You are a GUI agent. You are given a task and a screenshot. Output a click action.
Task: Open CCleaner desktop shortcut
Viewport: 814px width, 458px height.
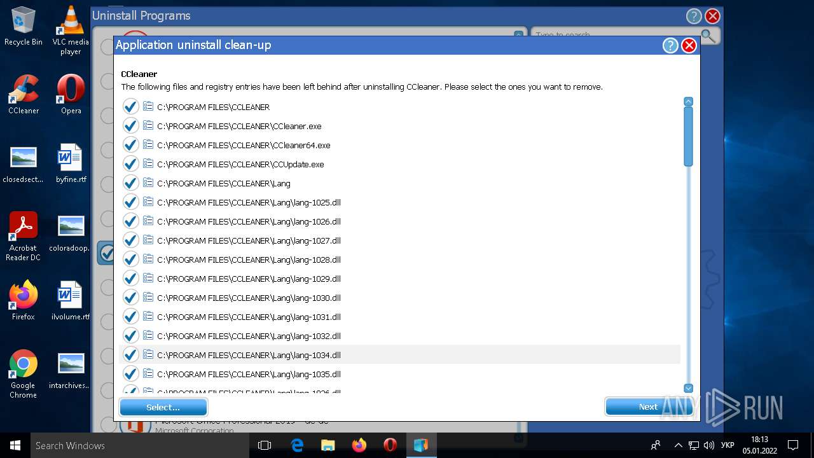[24, 95]
